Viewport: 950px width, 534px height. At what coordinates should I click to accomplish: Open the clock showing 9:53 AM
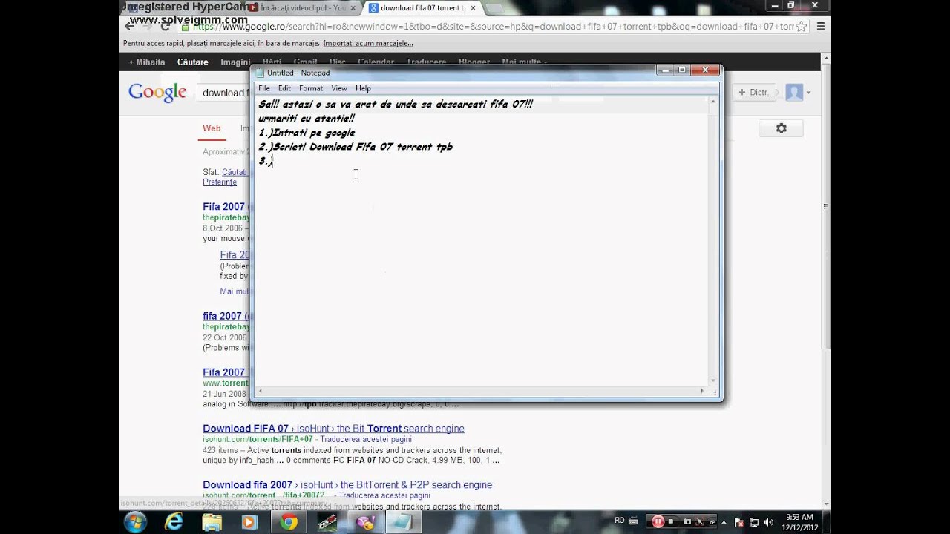(x=799, y=522)
